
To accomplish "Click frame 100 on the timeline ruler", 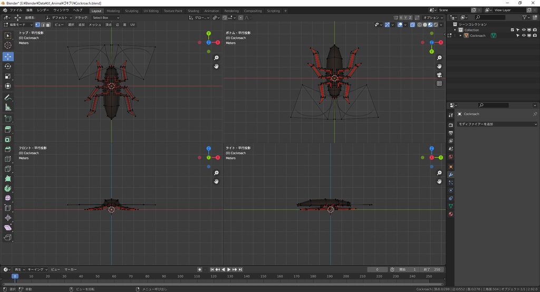I will click(180, 276).
